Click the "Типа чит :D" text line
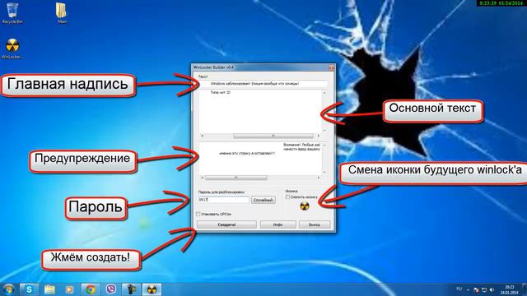This screenshot has height=296, width=527. tap(220, 92)
